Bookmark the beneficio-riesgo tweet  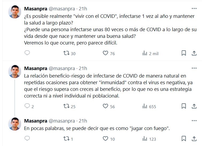click(184, 106)
